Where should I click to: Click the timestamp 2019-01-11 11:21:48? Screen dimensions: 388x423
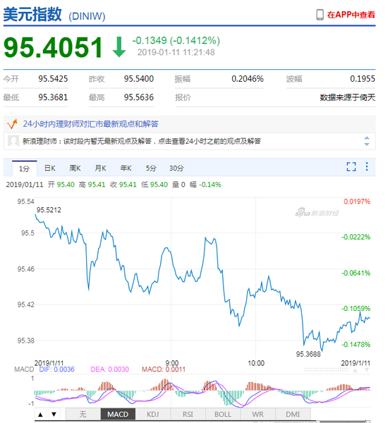[x=176, y=52]
